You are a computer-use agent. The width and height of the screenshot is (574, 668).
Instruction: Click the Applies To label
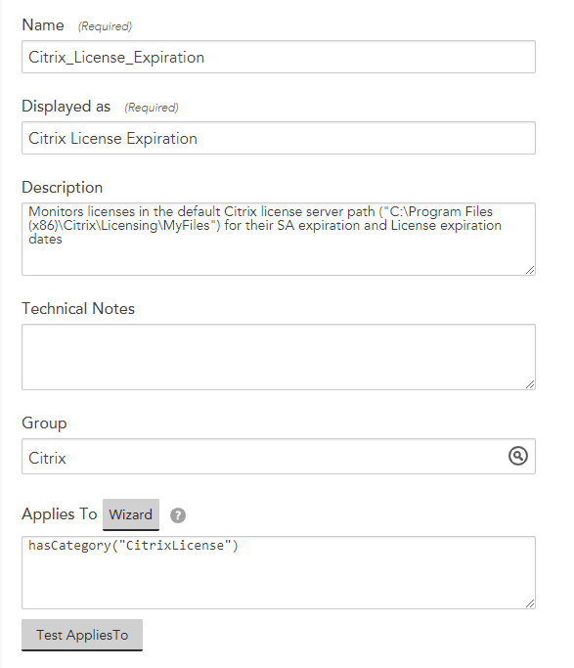pos(60,513)
